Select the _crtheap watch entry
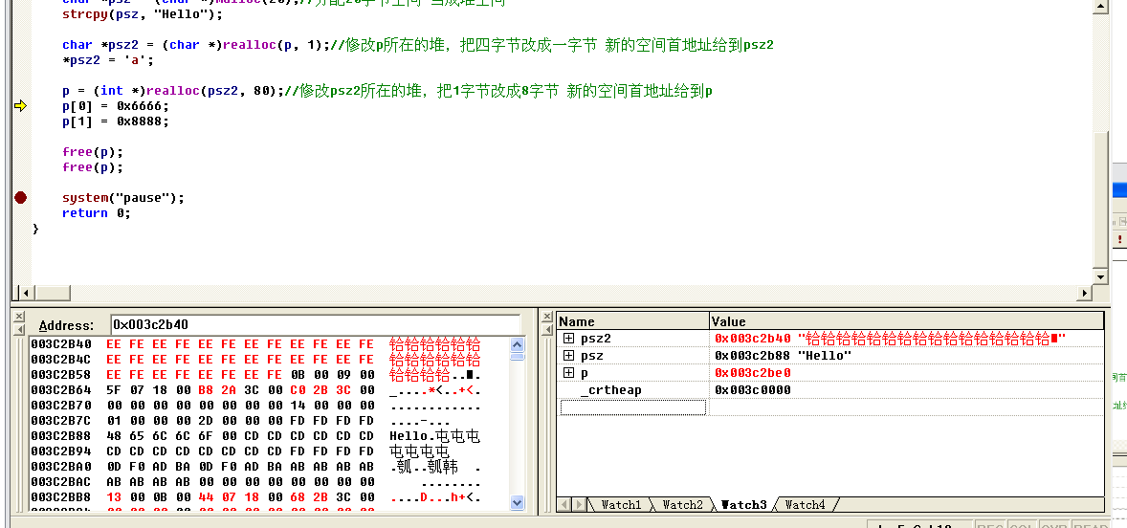The height and width of the screenshot is (528, 1127). pos(611,390)
